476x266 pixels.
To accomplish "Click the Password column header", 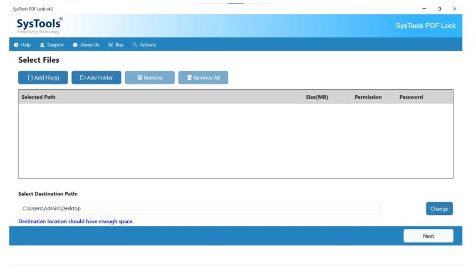I will 411,97.
